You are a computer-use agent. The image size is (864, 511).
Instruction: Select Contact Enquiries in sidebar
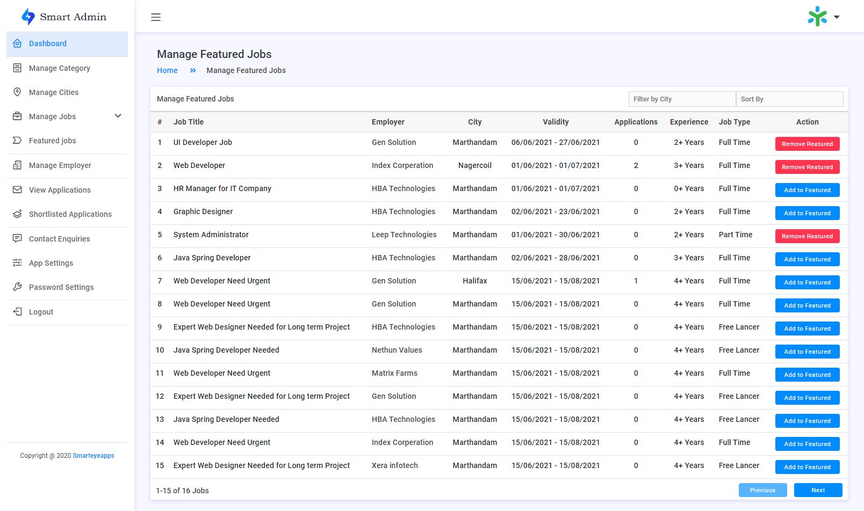[x=59, y=239]
